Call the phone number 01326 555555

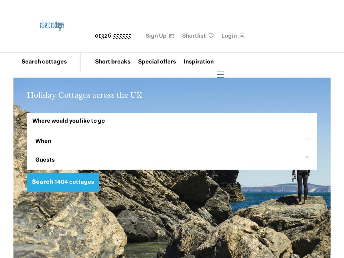click(x=113, y=36)
